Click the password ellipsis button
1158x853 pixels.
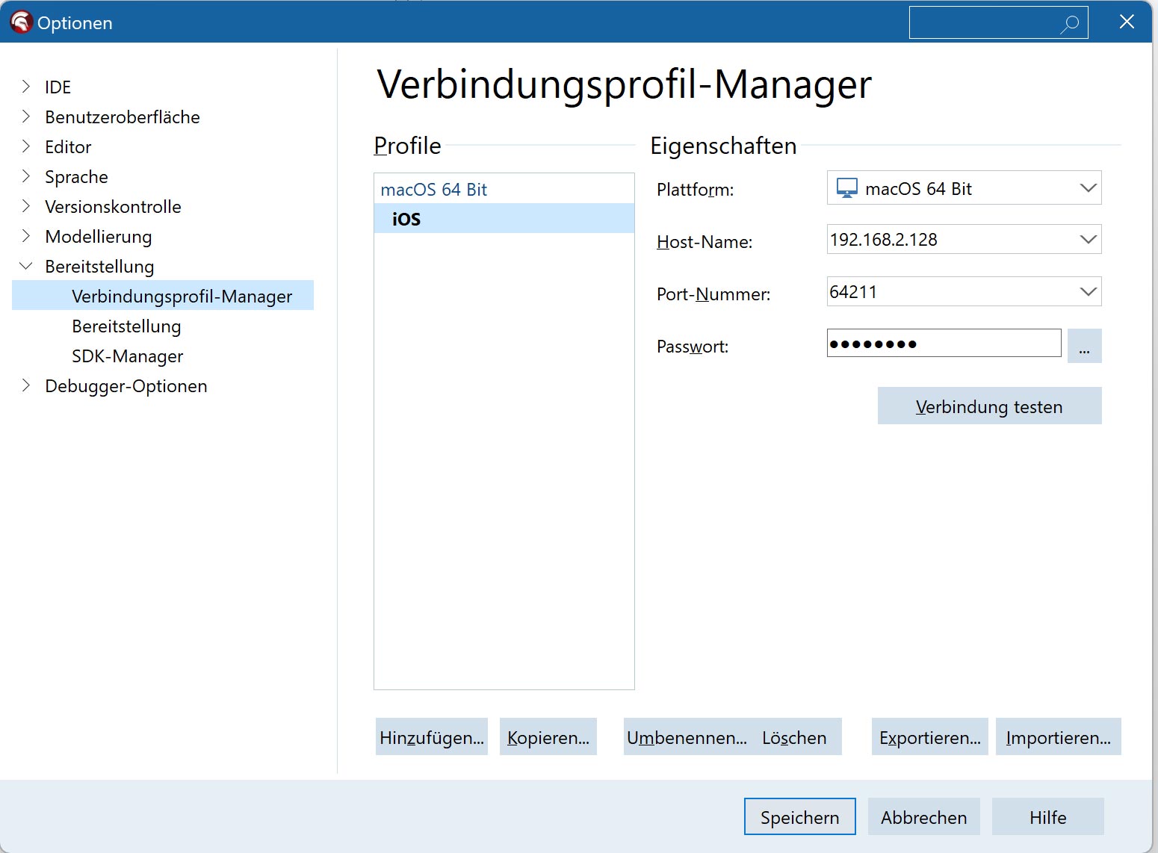click(x=1084, y=347)
